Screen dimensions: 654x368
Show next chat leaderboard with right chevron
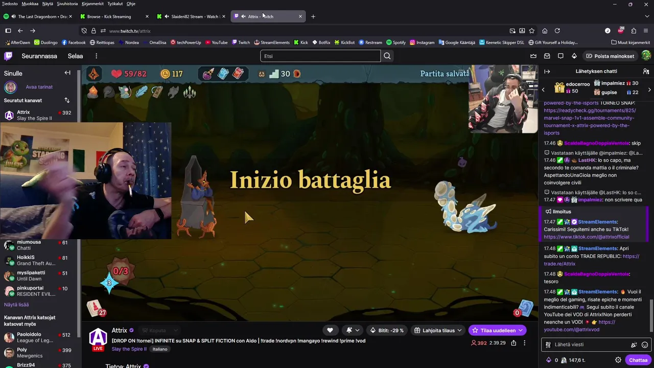[649, 90]
